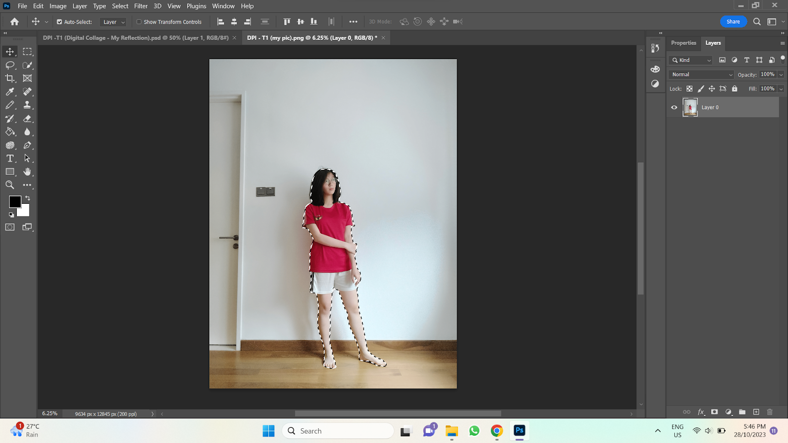Open the Auto-Select Layer dropdown

point(113,22)
